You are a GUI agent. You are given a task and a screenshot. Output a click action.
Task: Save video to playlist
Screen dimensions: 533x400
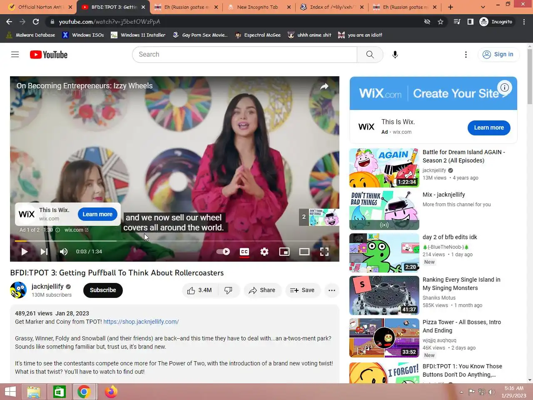[x=303, y=290]
